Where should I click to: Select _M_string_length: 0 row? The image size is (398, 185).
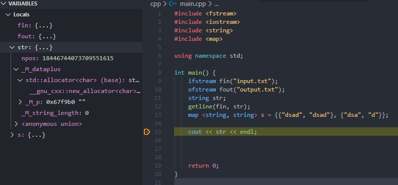71,113
